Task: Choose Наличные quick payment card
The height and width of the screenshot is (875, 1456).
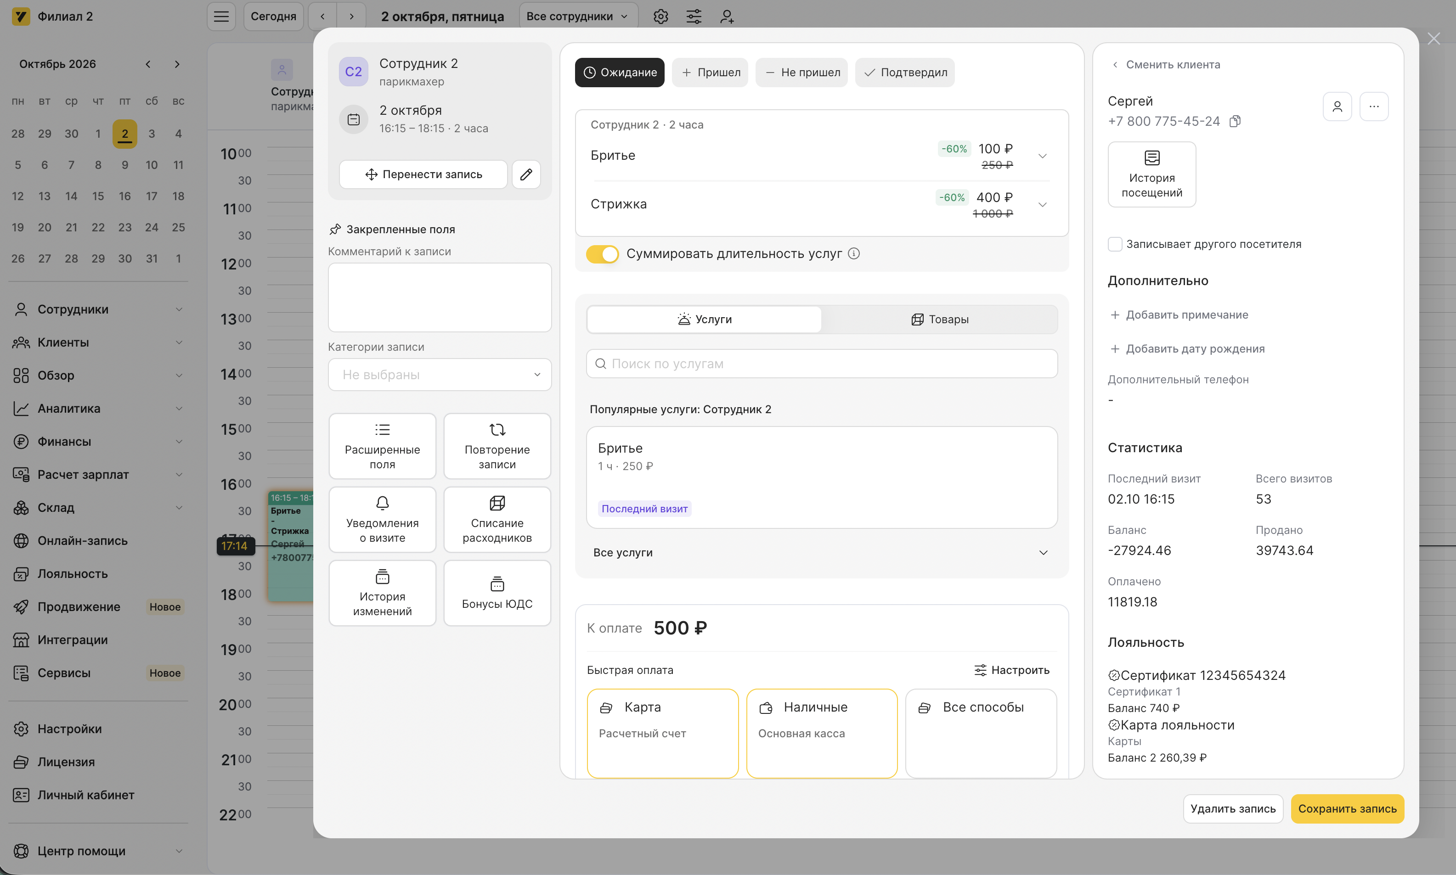Action: pos(821,733)
